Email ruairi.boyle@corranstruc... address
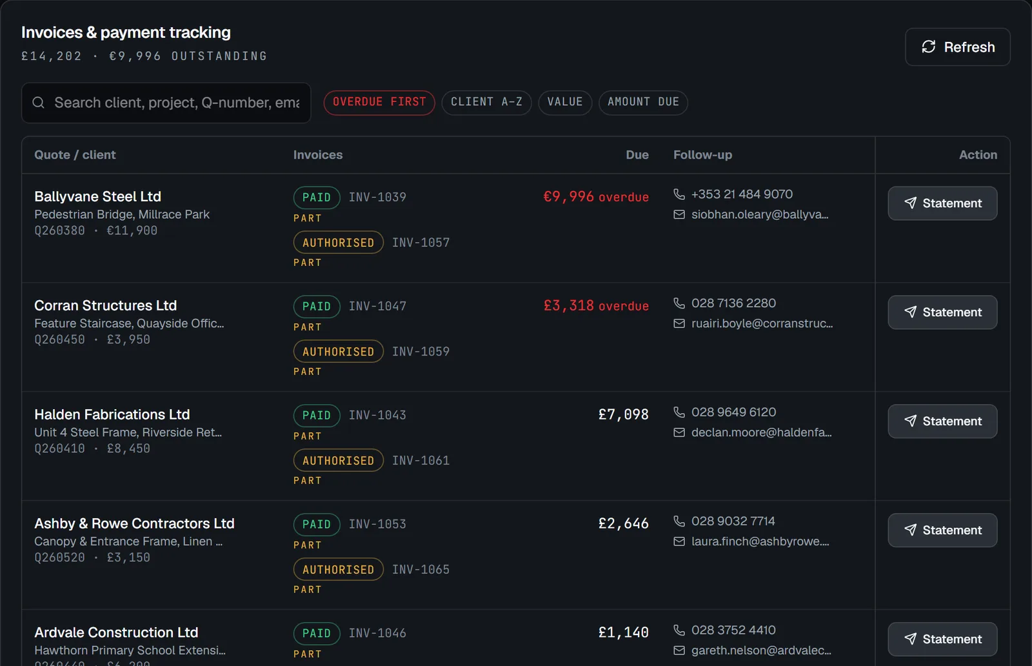Viewport: 1032px width, 666px height. (762, 323)
